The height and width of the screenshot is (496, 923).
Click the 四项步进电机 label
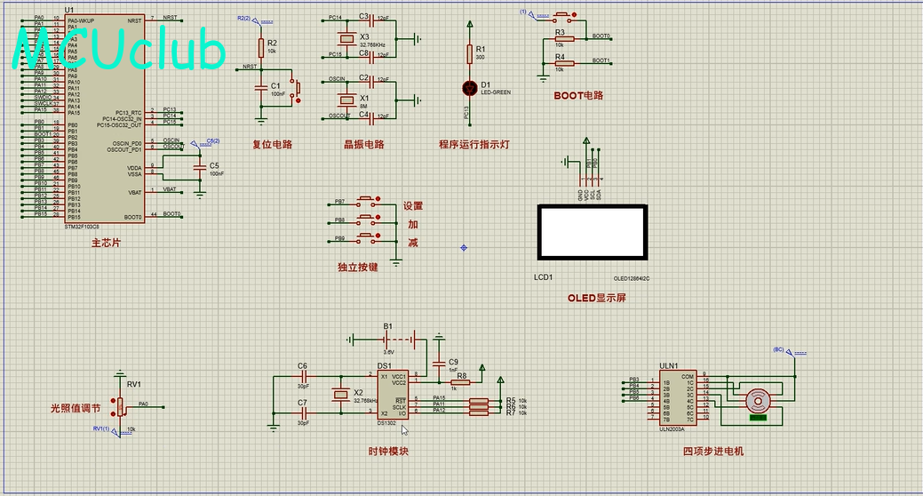click(712, 452)
